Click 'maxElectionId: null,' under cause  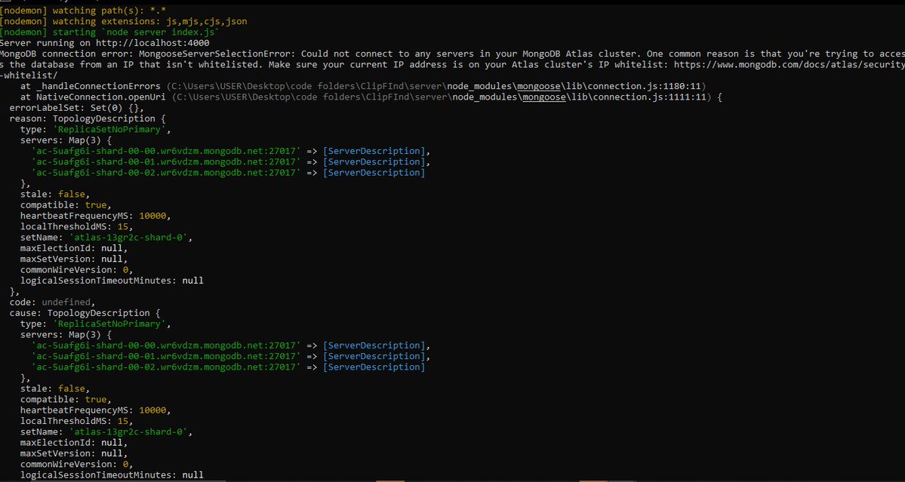pos(74,443)
